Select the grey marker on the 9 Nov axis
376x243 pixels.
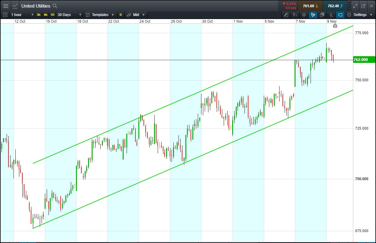click(335, 25)
